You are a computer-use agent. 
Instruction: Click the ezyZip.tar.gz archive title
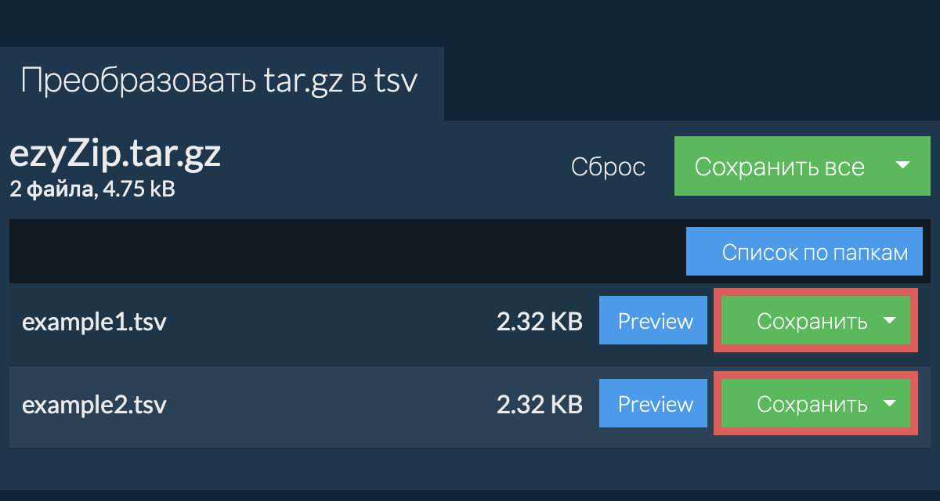[x=115, y=155]
